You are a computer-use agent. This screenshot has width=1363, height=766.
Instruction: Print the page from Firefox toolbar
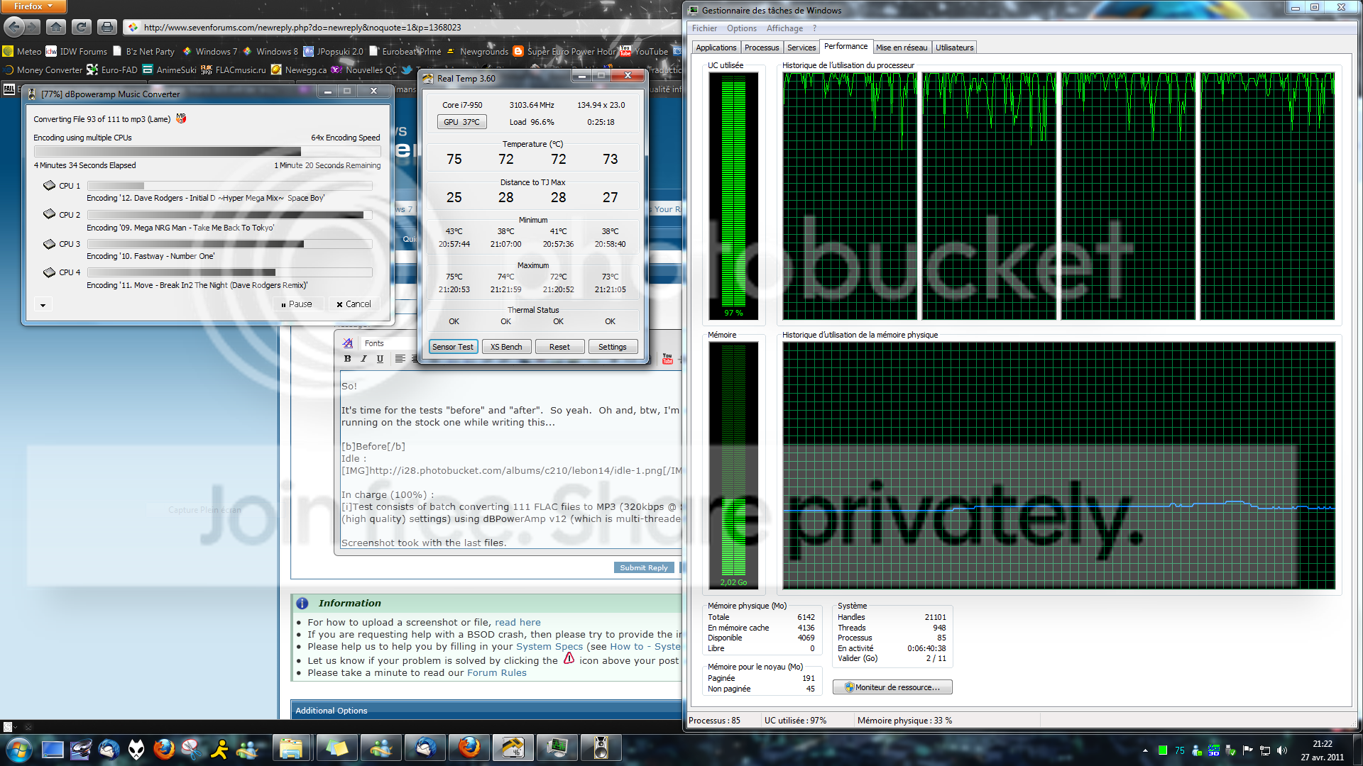(x=107, y=27)
